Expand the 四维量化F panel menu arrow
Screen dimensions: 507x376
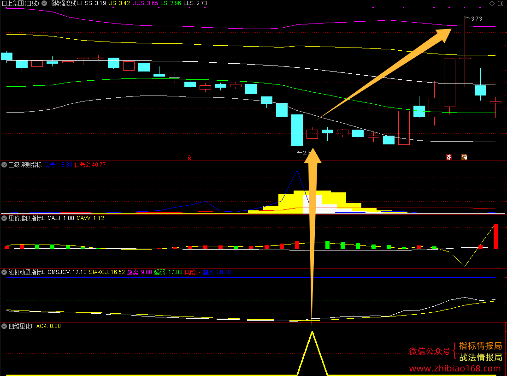tap(4, 326)
